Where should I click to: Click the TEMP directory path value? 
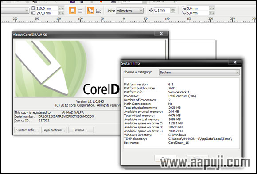[x=200, y=139]
